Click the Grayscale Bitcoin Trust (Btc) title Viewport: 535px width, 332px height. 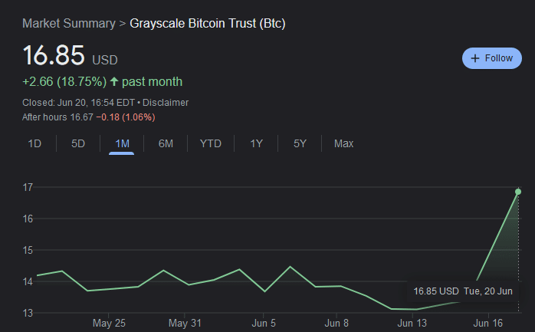point(208,24)
